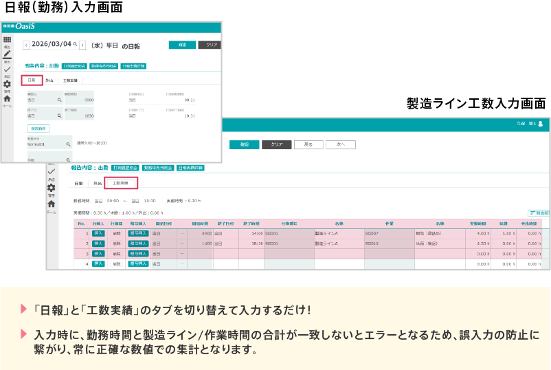Image resolution: width=551 pixels, height=370 pixels.
Task: Select the 工数実績 tab in man-hour window
Action: [x=121, y=183]
